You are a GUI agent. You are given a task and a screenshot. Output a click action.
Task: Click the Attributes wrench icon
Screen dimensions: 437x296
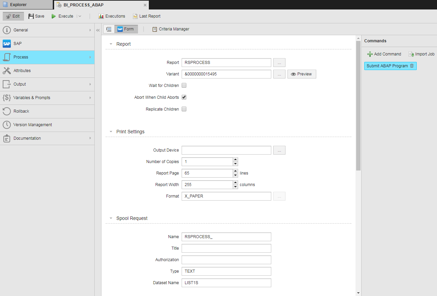[7, 71]
